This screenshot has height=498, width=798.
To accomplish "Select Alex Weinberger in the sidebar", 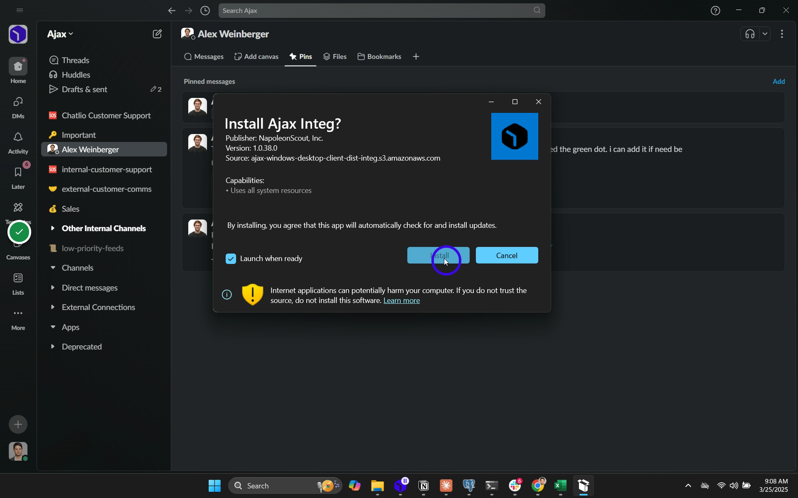I will click(104, 149).
